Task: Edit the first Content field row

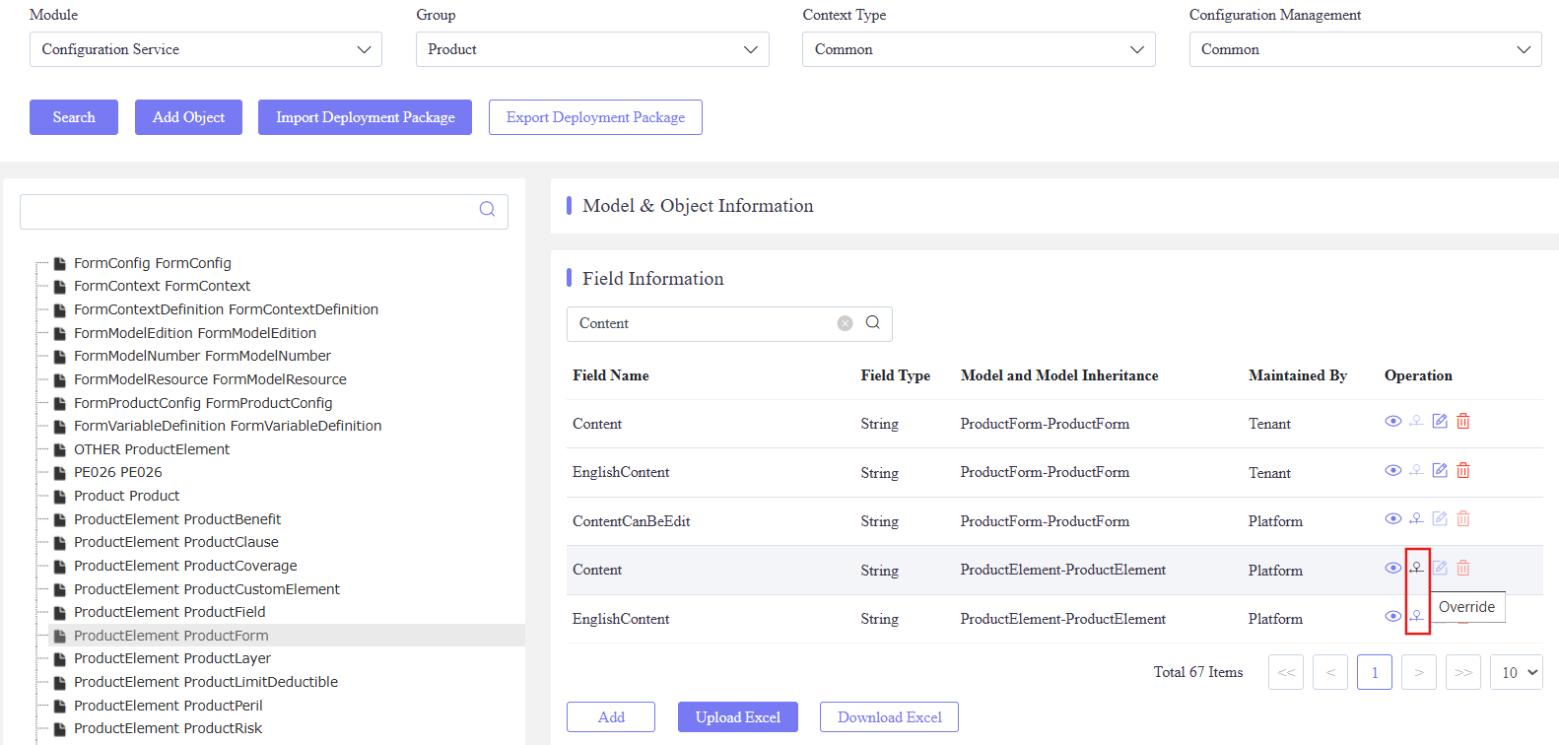Action: click(x=1440, y=422)
